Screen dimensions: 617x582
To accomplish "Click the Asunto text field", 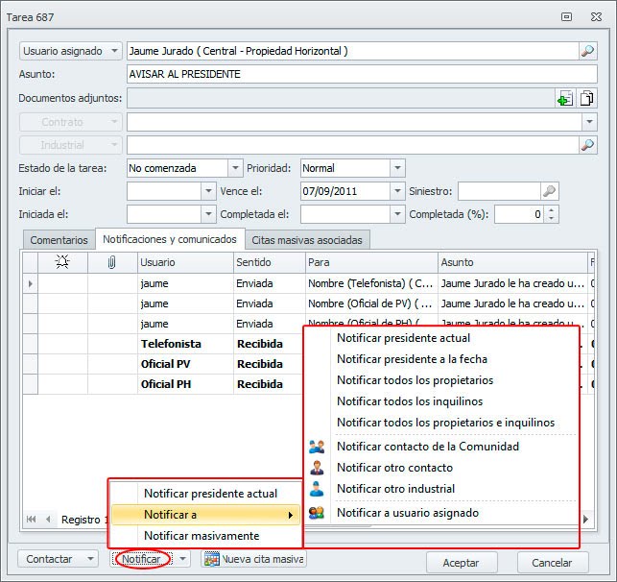I will 362,74.
